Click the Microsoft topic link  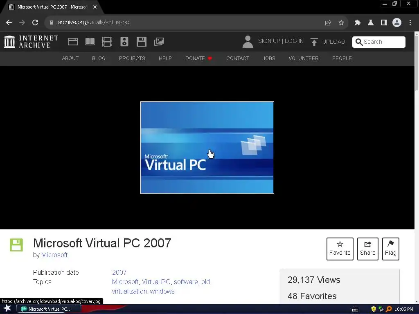125,282
